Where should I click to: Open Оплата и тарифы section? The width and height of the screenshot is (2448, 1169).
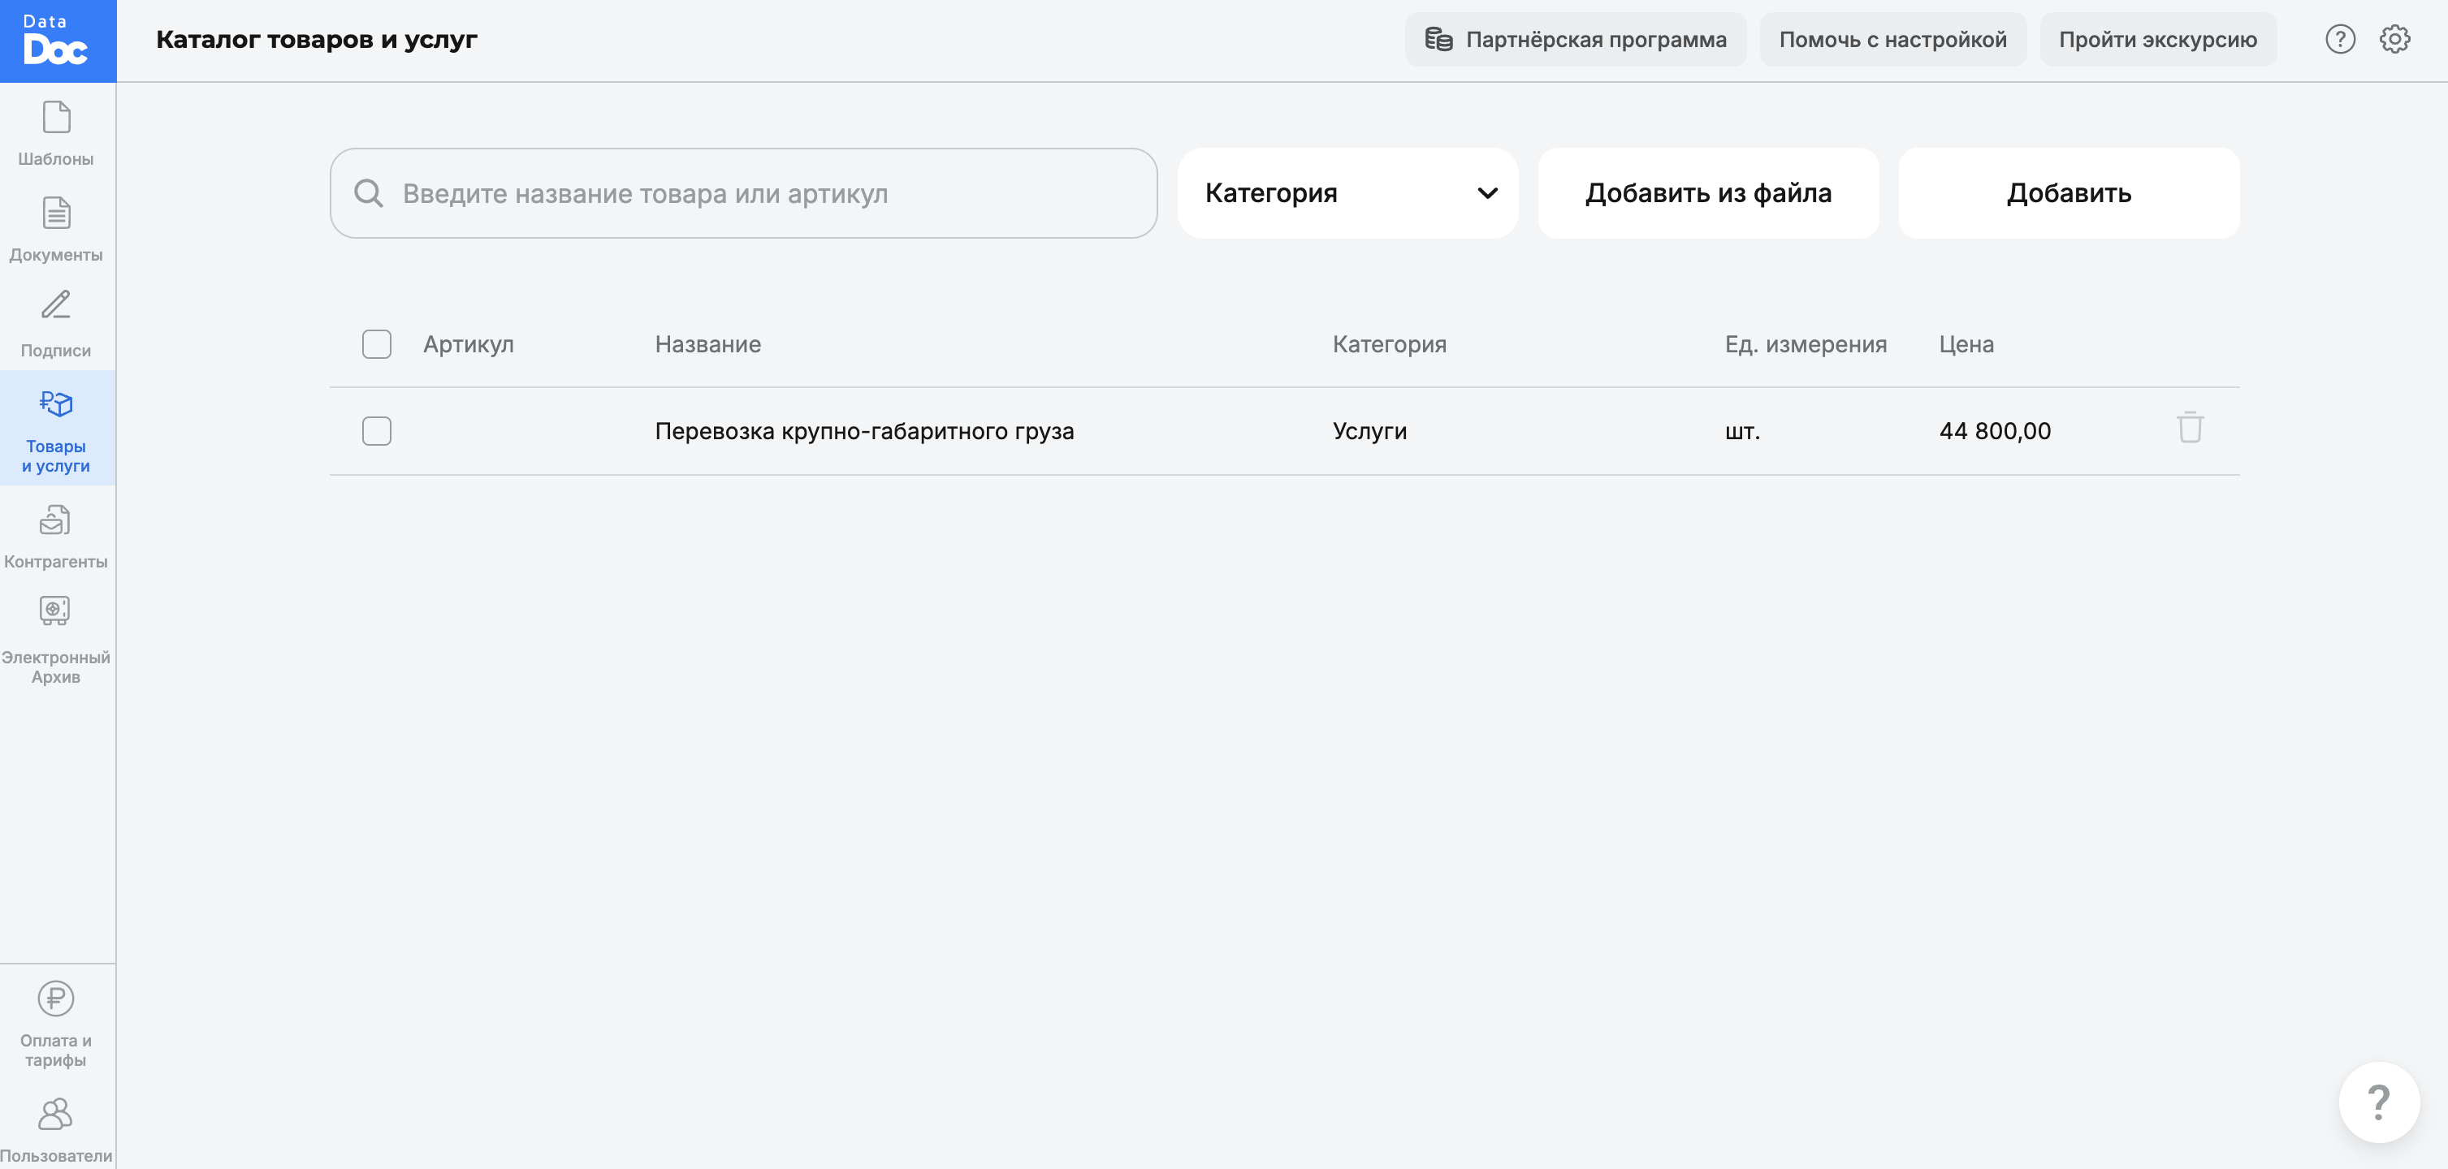tap(56, 1025)
